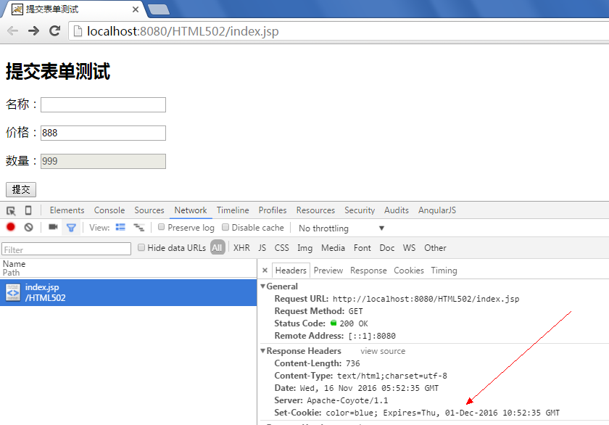This screenshot has width=609, height=425.
Task: Enable the Disable cache checkbox
Action: (x=225, y=227)
